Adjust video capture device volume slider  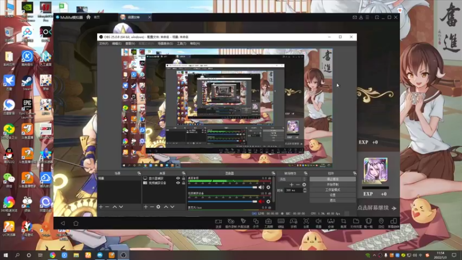point(222,202)
